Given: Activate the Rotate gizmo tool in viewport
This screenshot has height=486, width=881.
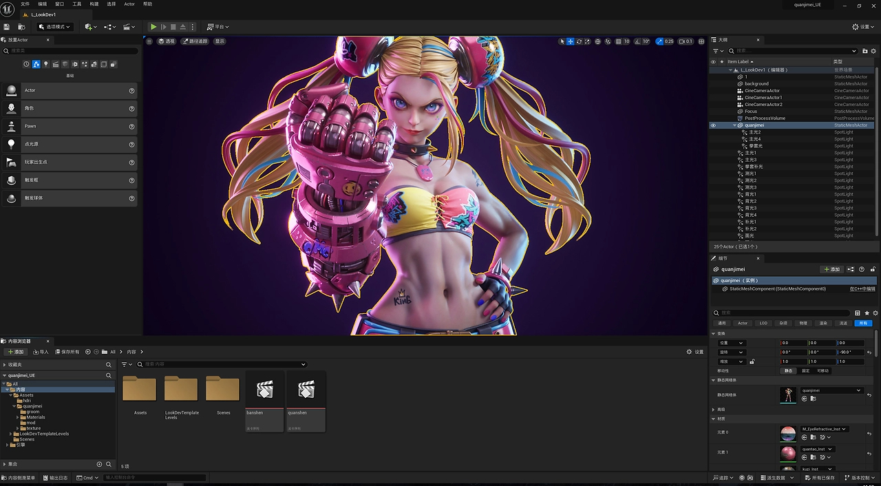Looking at the screenshot, I should [x=579, y=41].
